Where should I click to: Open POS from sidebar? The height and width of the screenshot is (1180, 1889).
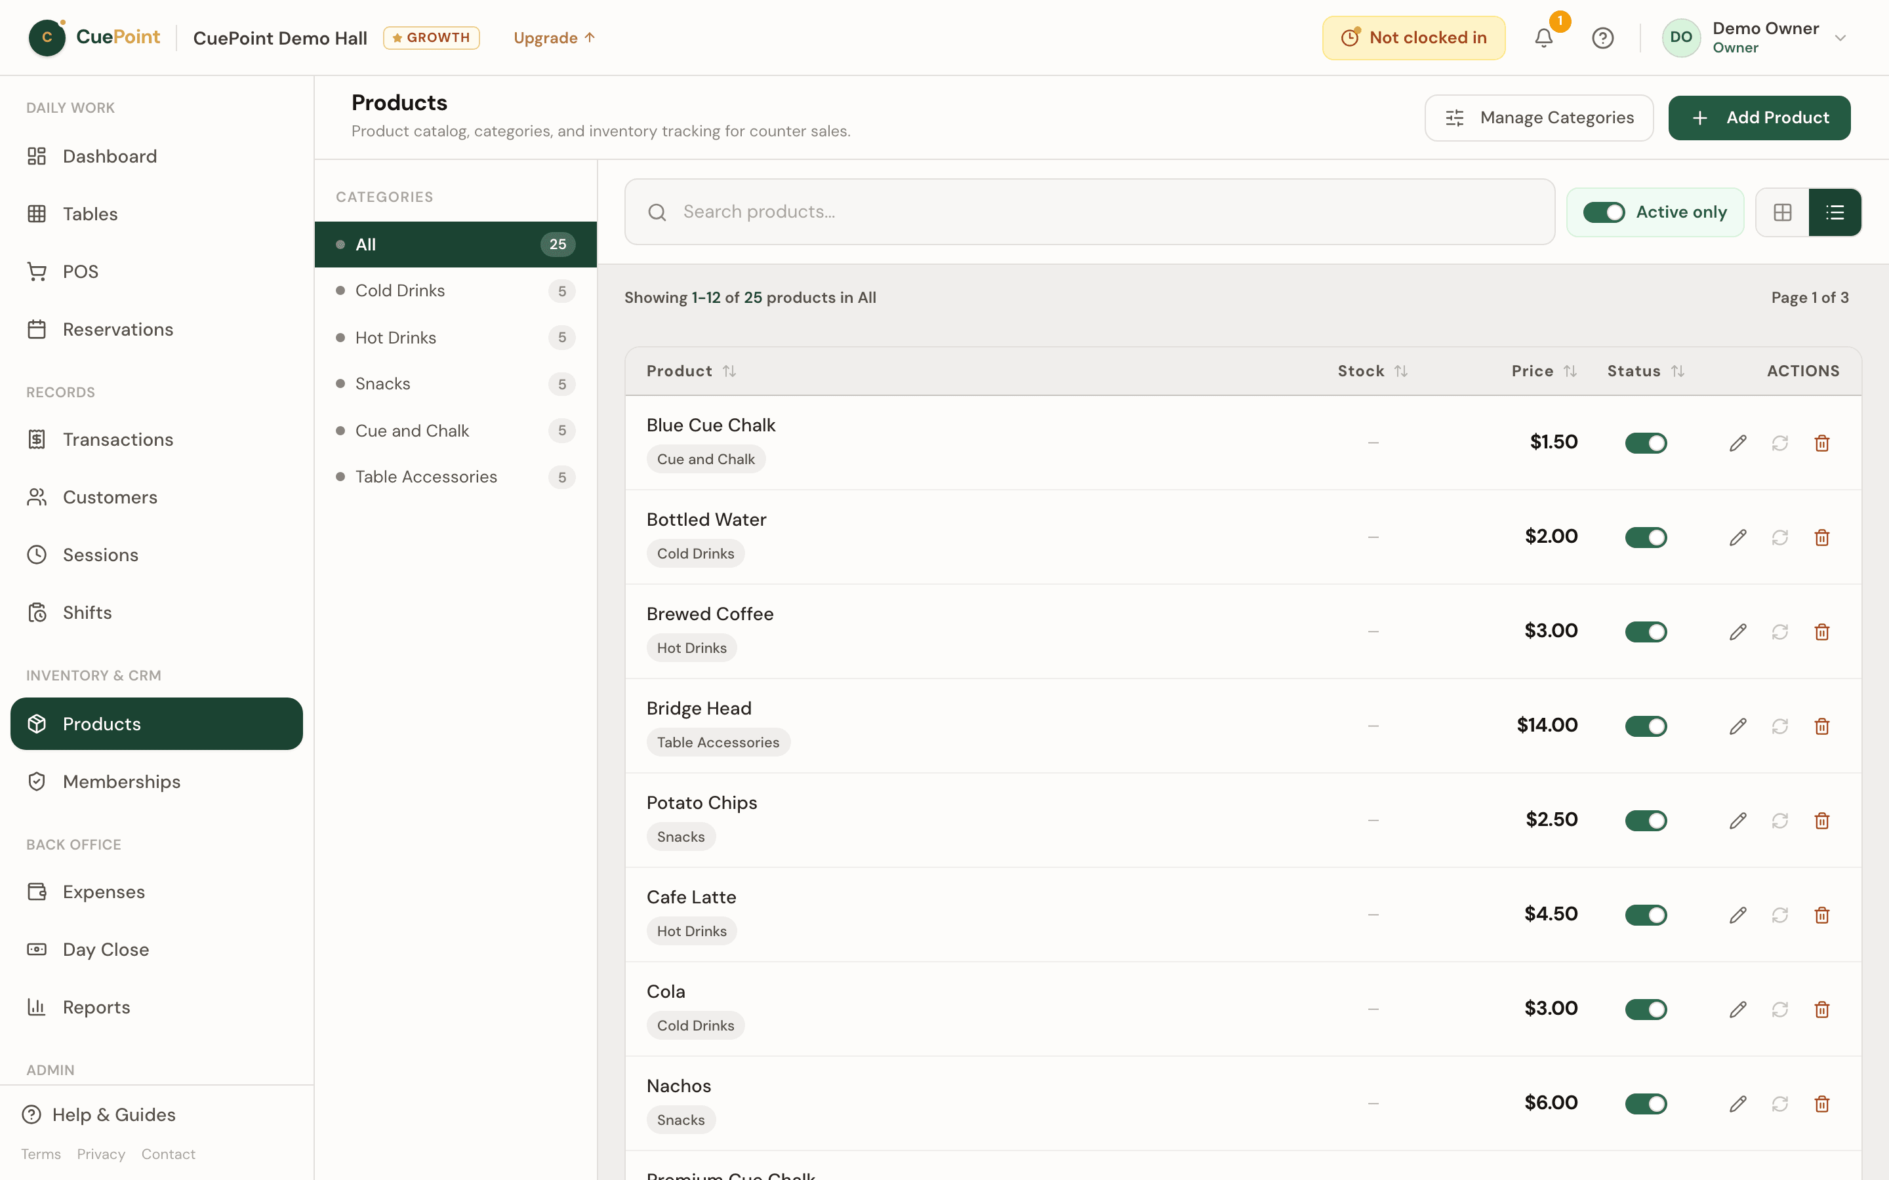pyautogui.click(x=156, y=271)
